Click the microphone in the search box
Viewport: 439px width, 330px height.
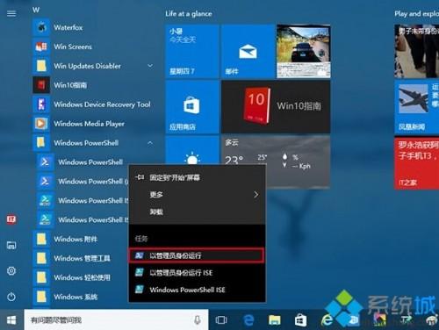[x=198, y=320]
